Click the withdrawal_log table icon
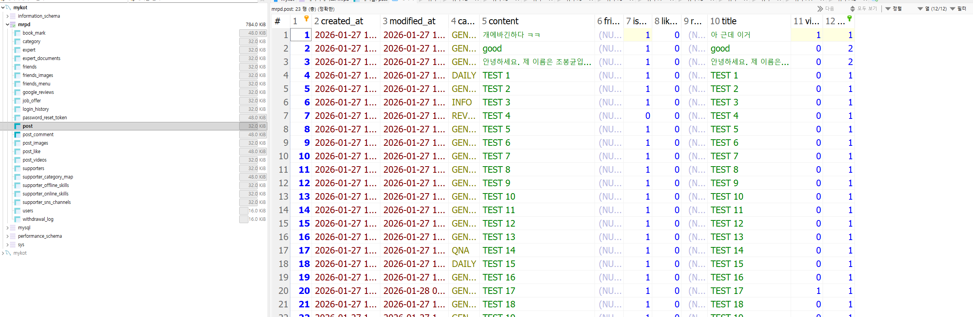973x317 pixels. click(x=17, y=219)
